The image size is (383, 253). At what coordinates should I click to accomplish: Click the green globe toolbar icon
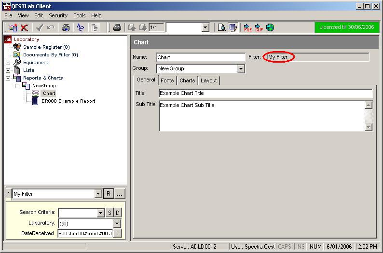(x=270, y=28)
